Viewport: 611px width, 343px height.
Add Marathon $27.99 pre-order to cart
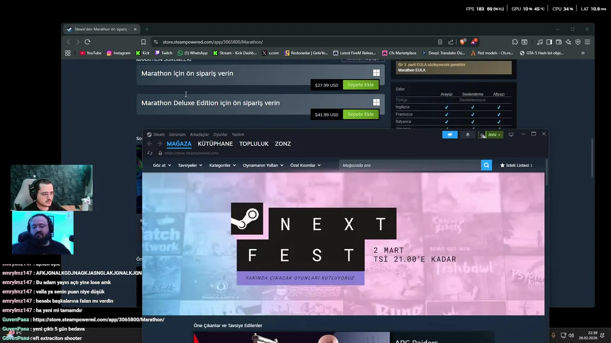coord(360,85)
